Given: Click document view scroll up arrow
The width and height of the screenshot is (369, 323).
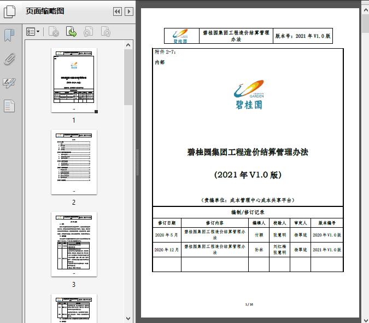Looking at the screenshot, I should coord(366,10).
